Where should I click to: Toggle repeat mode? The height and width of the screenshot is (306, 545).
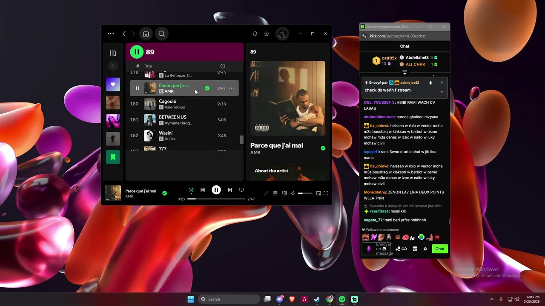241,190
